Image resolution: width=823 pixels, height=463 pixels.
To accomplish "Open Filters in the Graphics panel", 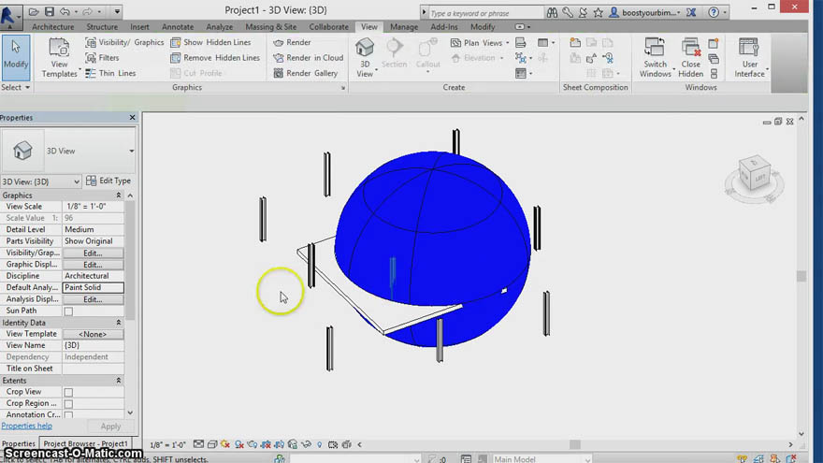I will click(x=102, y=58).
